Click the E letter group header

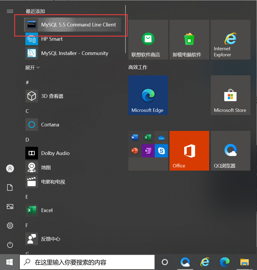tap(27, 197)
